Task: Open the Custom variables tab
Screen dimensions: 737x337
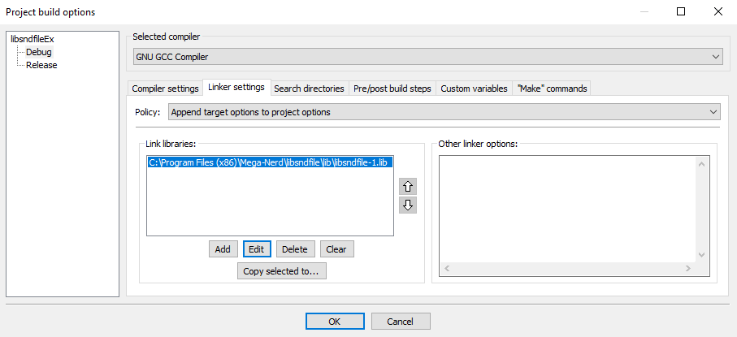Action: coord(474,89)
